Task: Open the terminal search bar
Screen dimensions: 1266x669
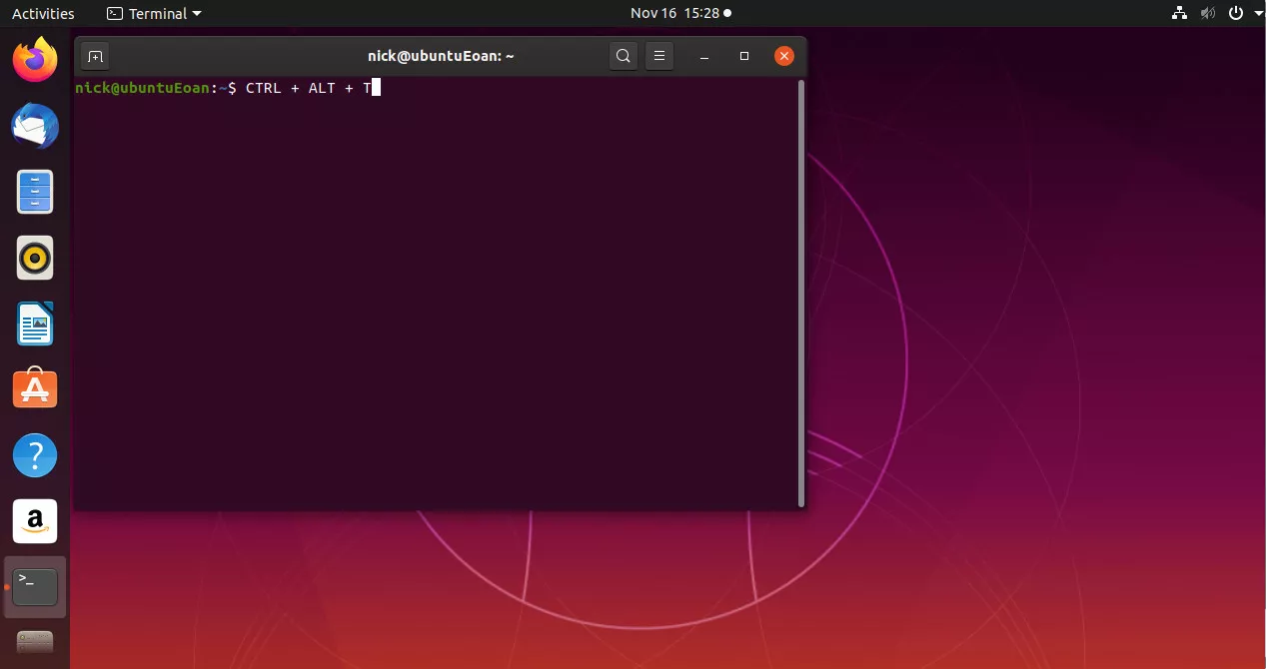Action: pos(623,56)
